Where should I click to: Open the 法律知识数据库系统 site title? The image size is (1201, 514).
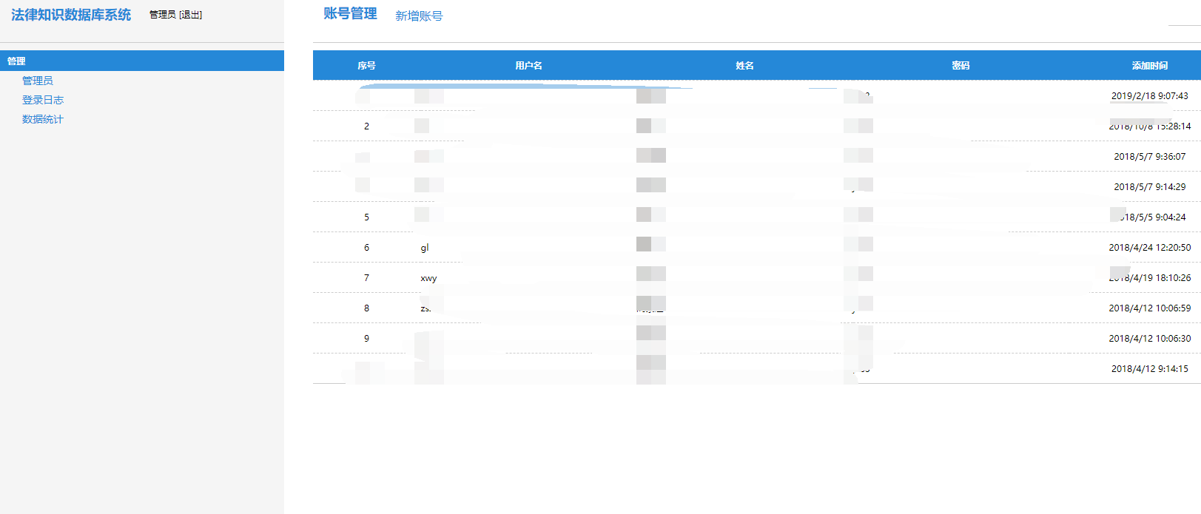[71, 15]
